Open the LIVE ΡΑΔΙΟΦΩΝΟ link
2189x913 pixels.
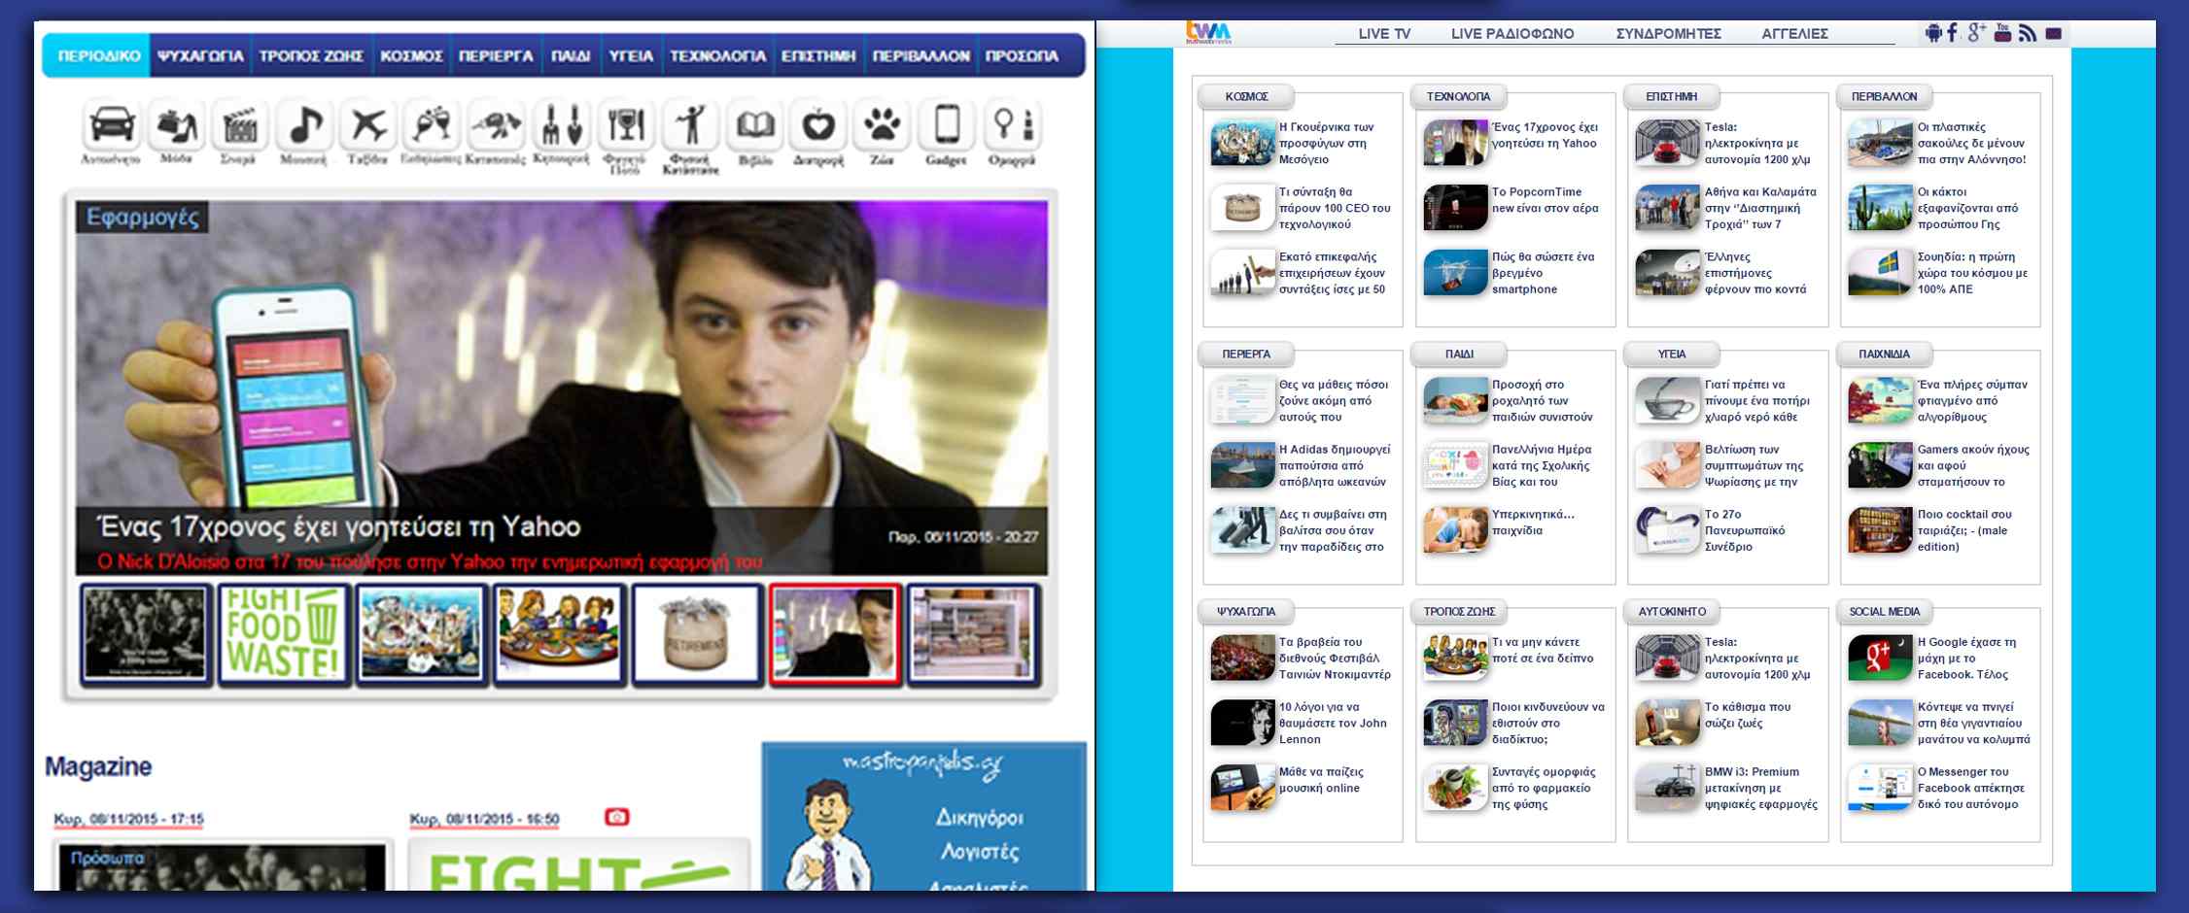pos(1512,34)
